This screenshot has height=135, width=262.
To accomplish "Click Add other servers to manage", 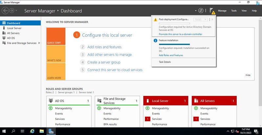I will [x=110, y=55].
